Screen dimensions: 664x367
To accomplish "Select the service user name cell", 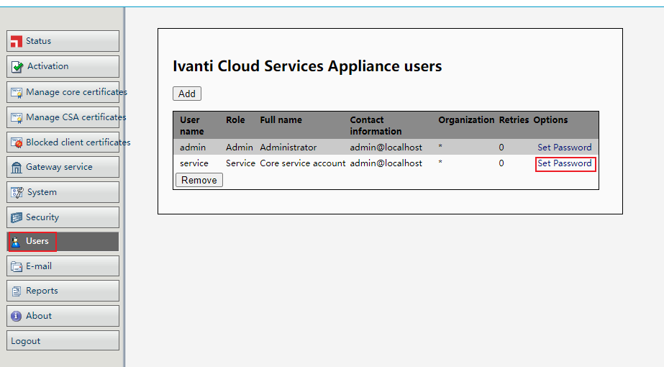I will [194, 163].
